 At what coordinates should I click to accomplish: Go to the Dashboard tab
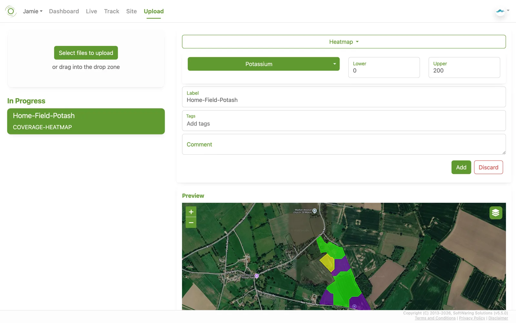[x=64, y=11]
